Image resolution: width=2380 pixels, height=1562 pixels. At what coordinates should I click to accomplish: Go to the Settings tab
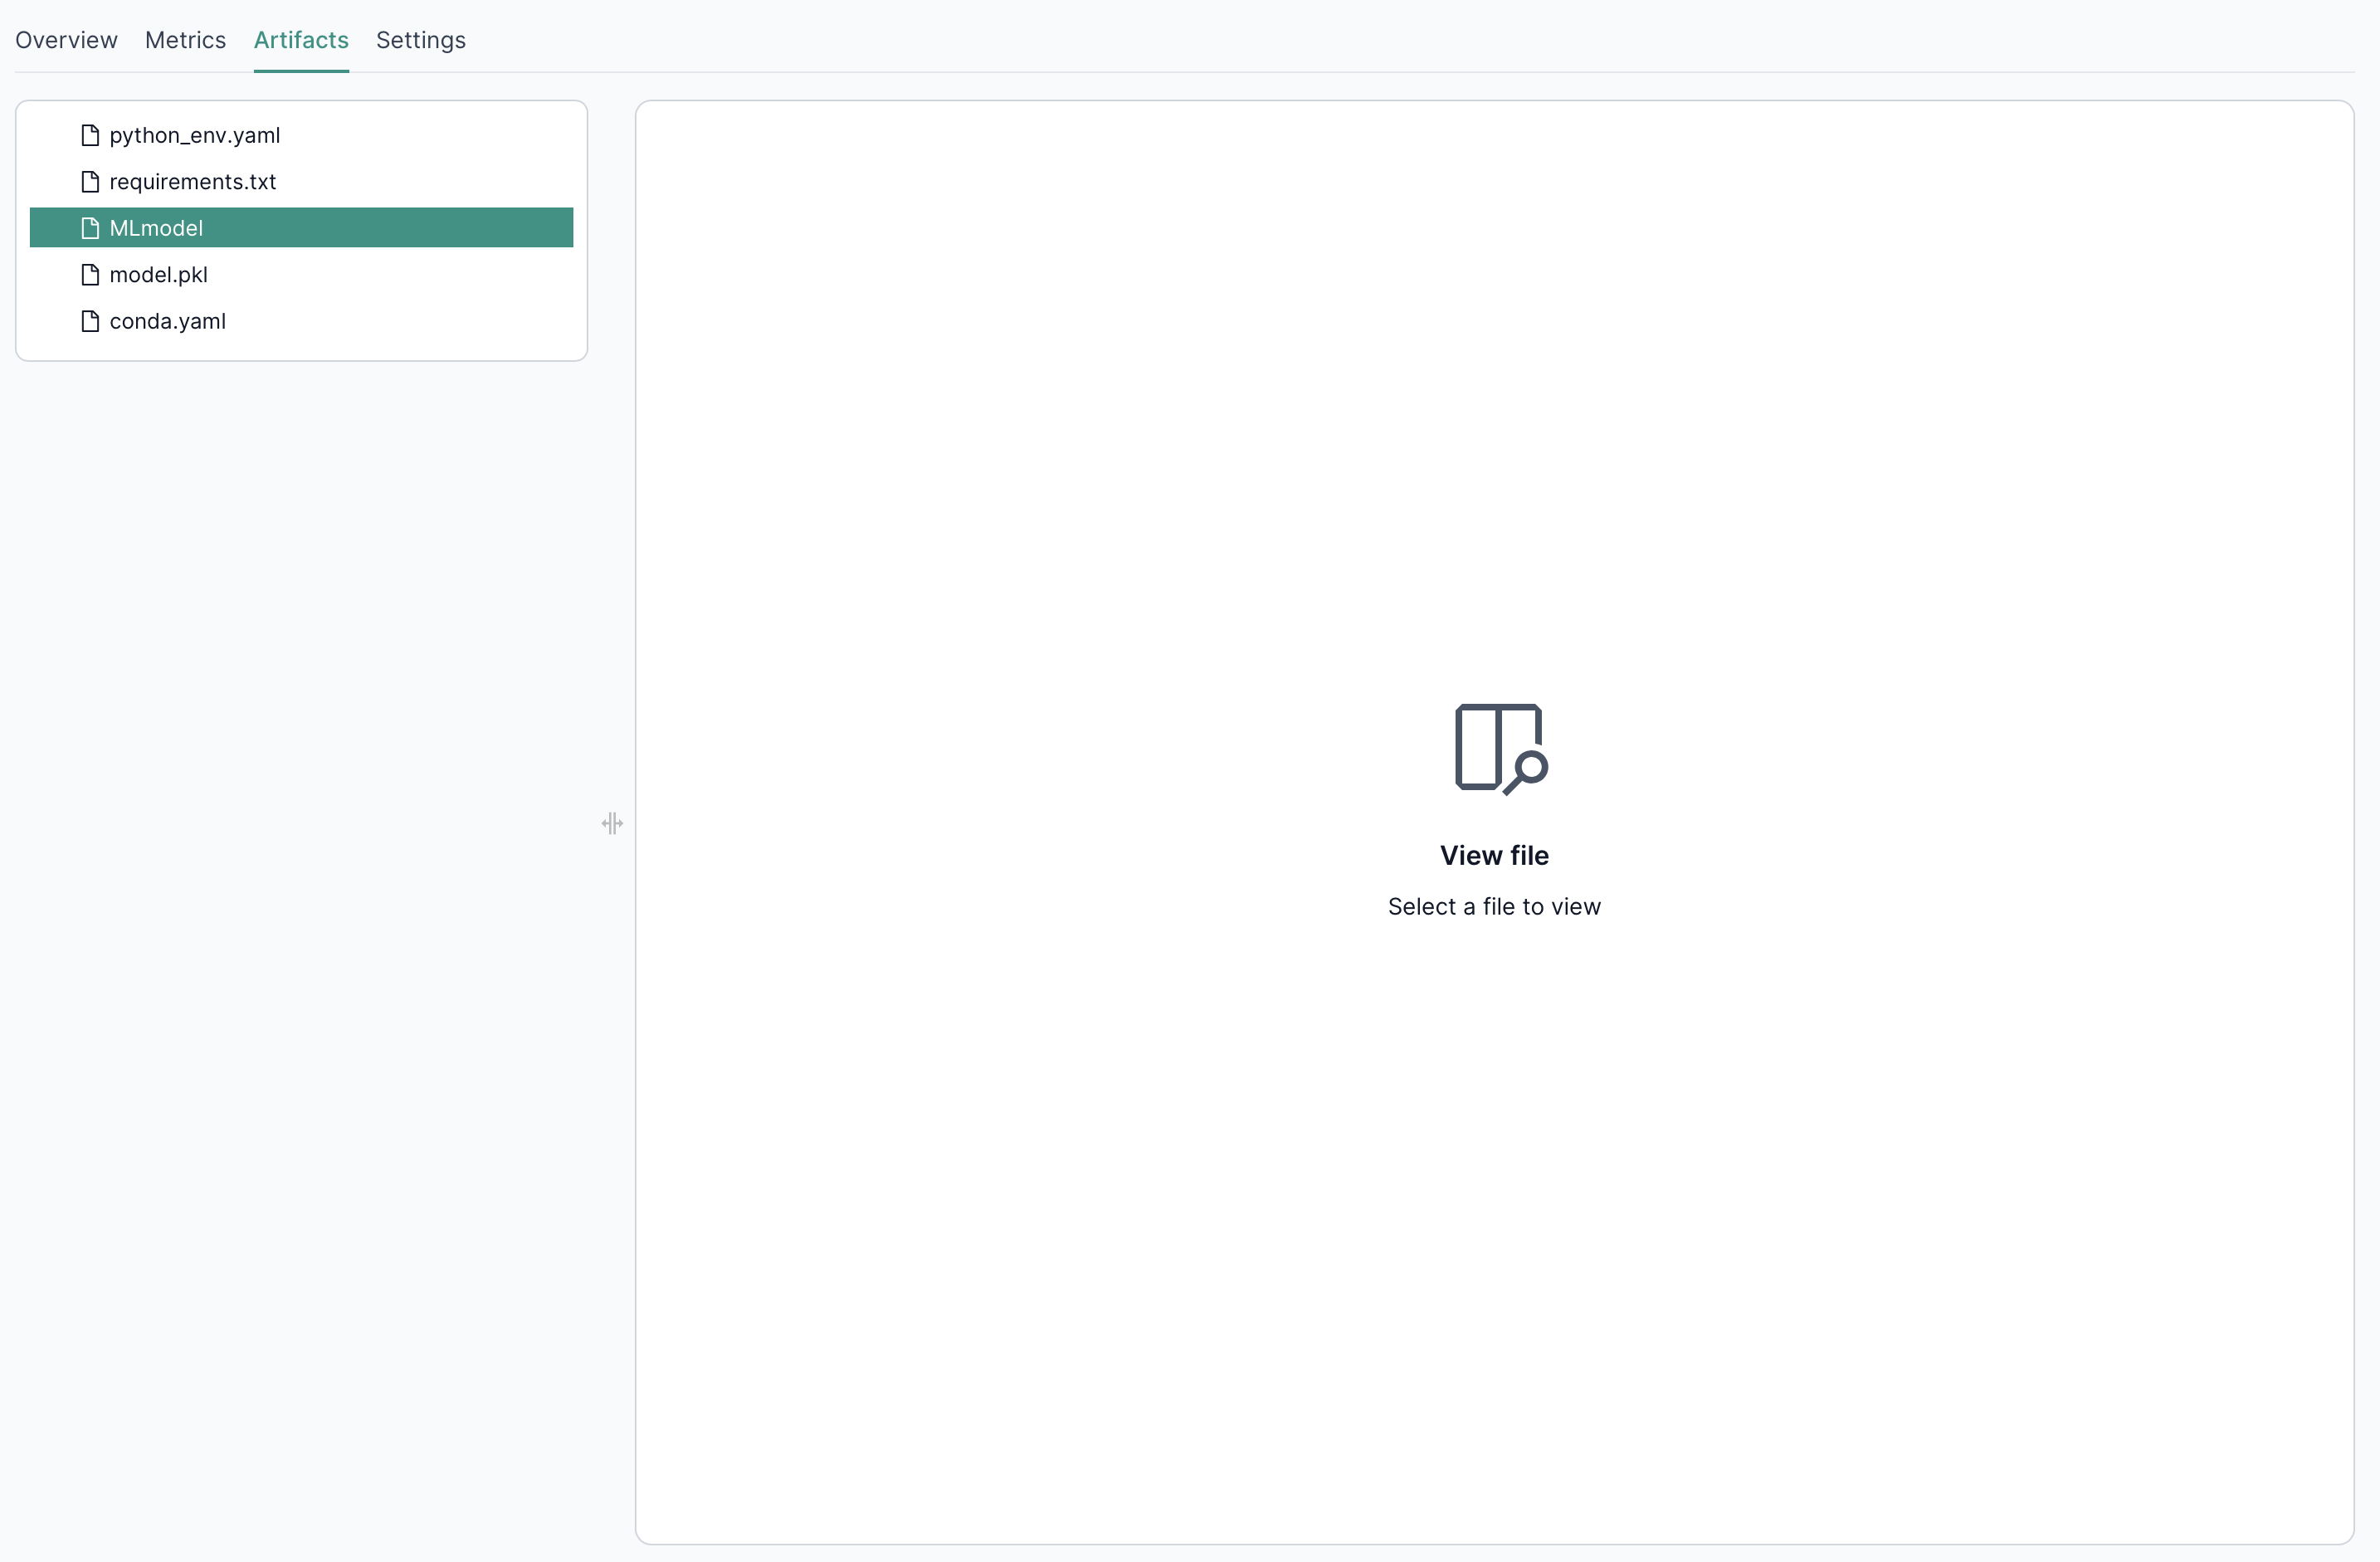(421, 40)
